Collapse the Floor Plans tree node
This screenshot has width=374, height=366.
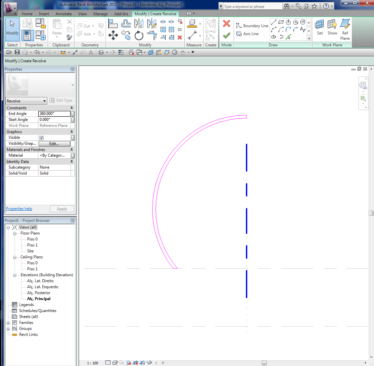(x=15, y=234)
